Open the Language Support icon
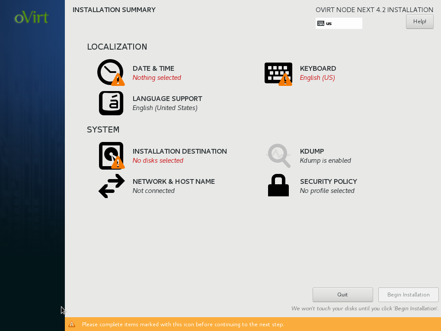This screenshot has width=441, height=331. pyautogui.click(x=111, y=103)
